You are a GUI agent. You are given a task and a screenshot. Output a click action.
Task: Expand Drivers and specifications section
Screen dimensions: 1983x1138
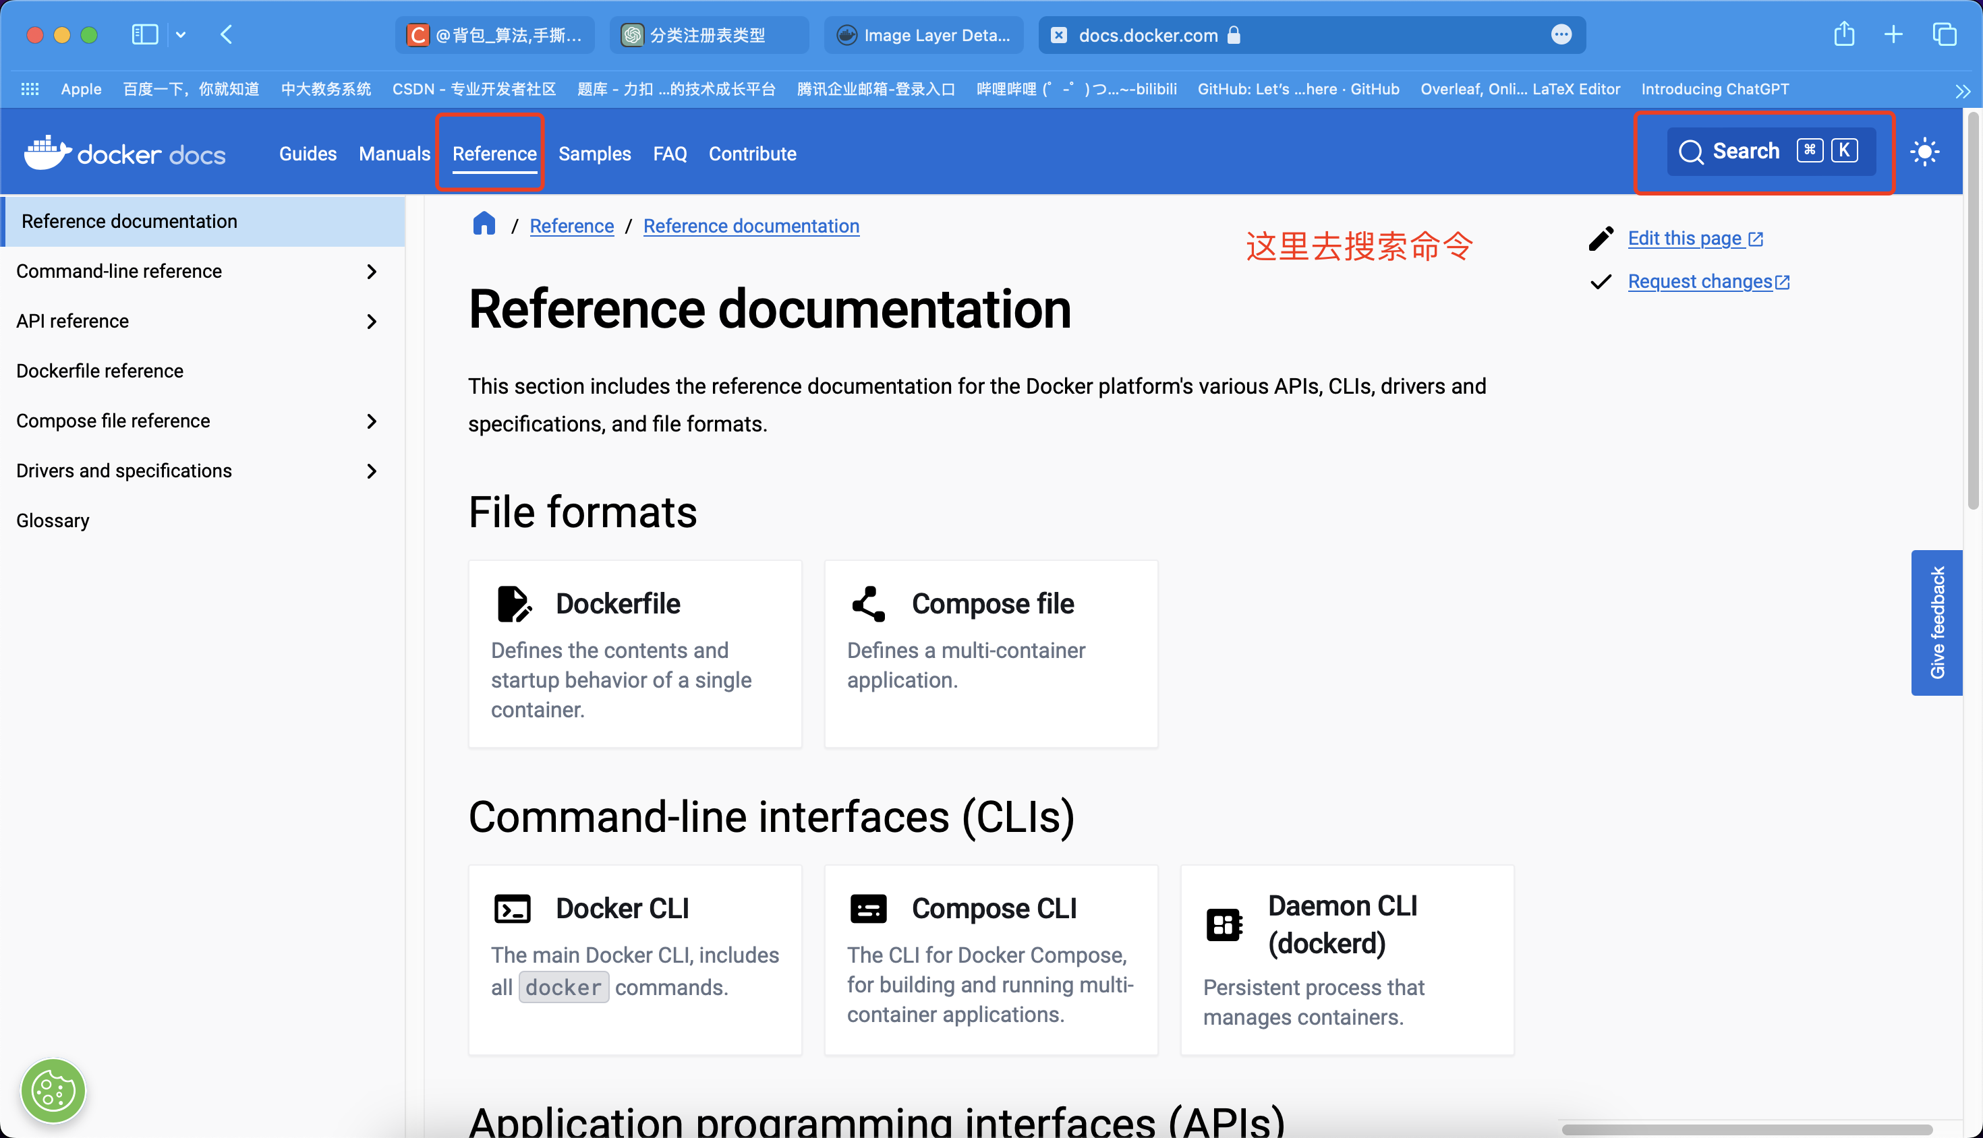(372, 471)
